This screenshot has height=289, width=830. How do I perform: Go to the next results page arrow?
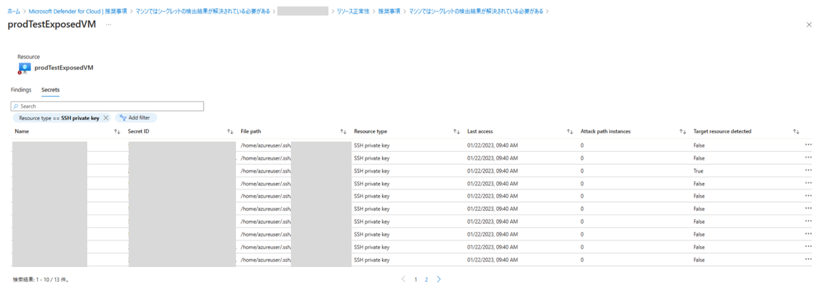tap(439, 279)
